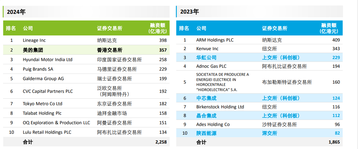Click 中芯集成 company name
Viewport: 358px width, 149px height.
(x=206, y=98)
